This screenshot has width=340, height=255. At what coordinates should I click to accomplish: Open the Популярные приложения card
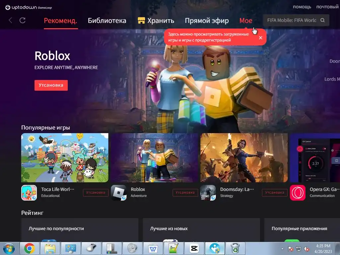pyautogui.click(x=302, y=230)
